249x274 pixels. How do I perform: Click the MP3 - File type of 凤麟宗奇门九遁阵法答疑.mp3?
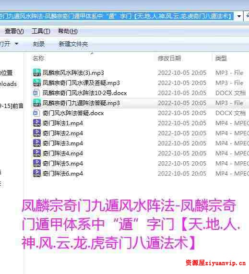229,103
